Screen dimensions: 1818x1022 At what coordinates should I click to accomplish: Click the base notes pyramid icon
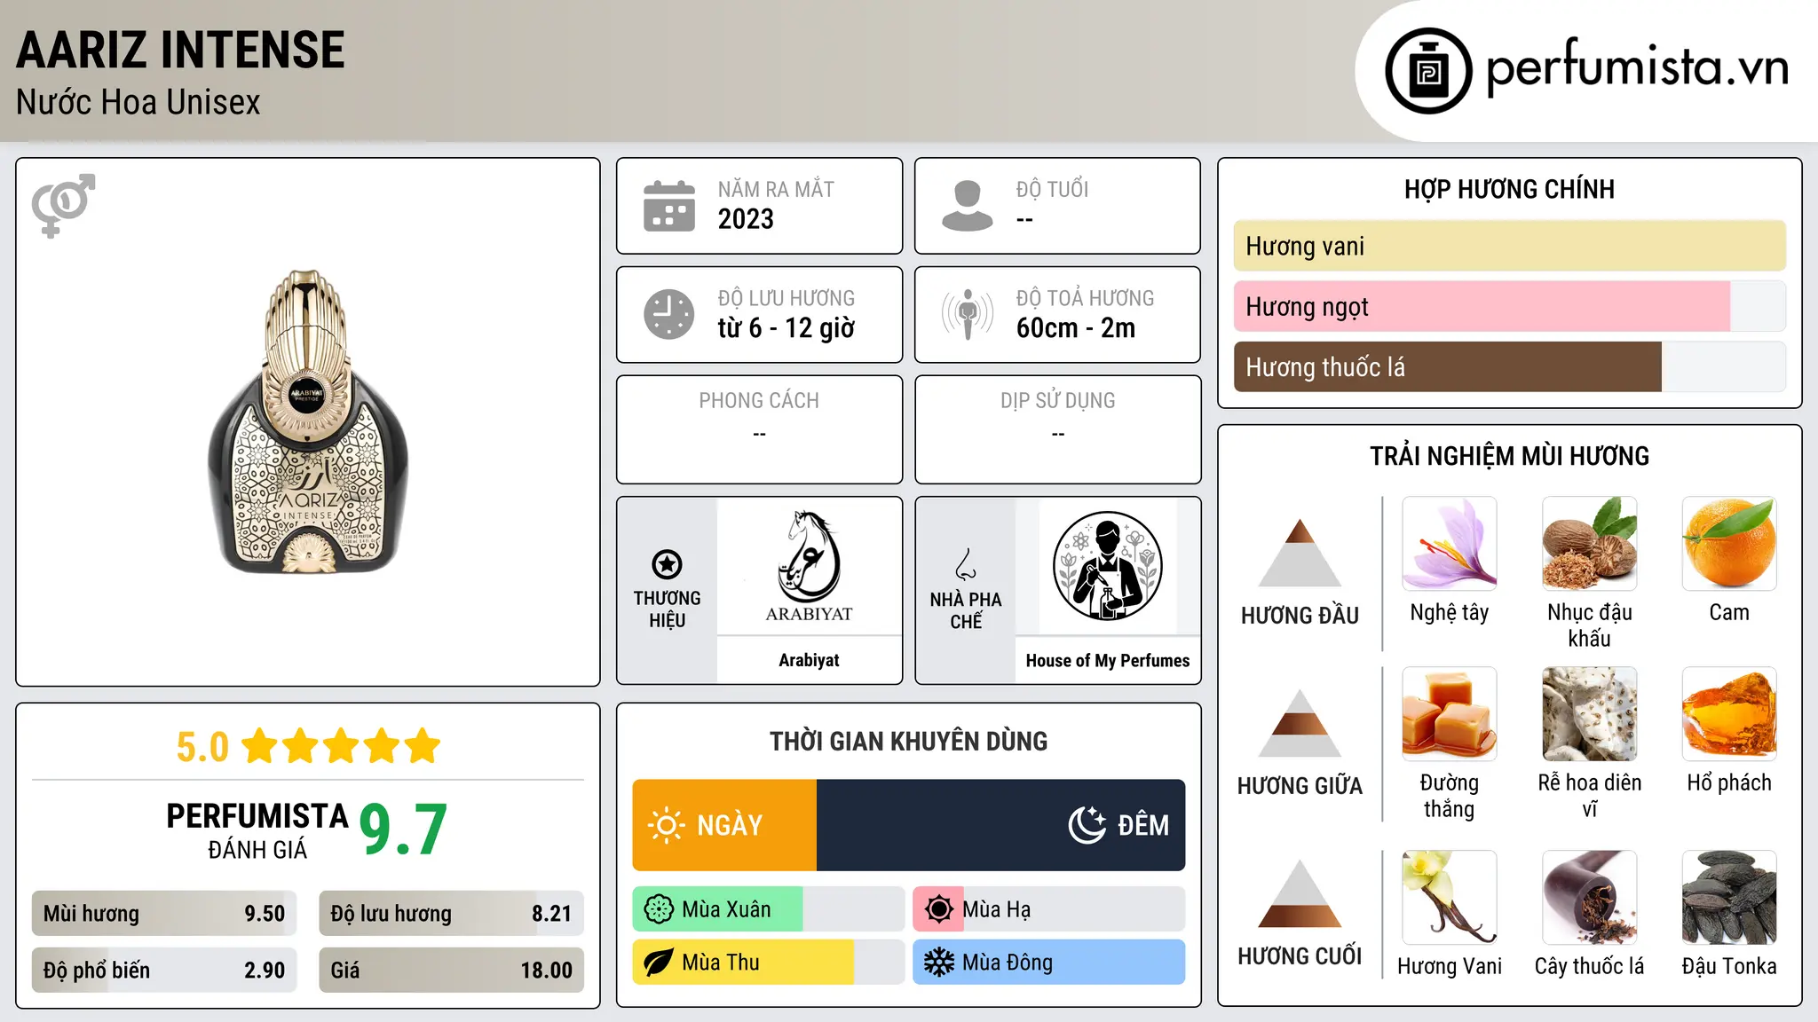coord(1300,893)
